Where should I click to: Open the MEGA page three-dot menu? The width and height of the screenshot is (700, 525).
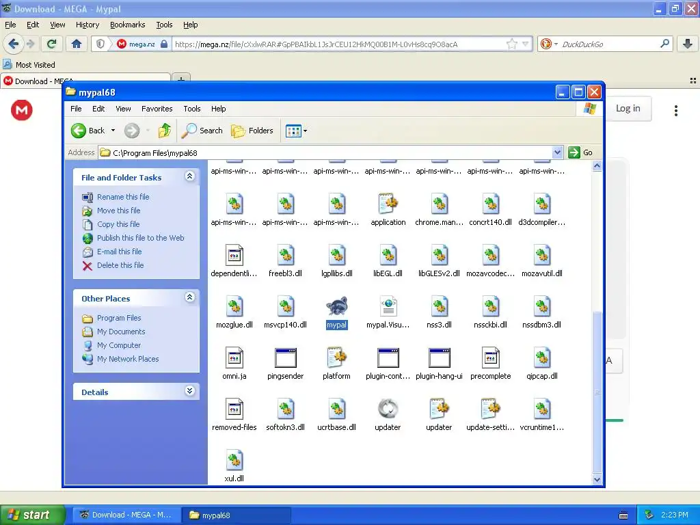[x=676, y=110]
